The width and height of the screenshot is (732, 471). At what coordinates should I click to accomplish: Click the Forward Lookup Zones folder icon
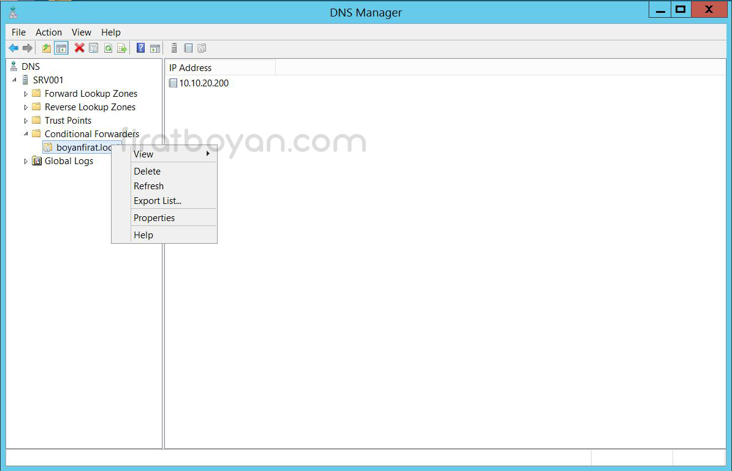pos(36,93)
